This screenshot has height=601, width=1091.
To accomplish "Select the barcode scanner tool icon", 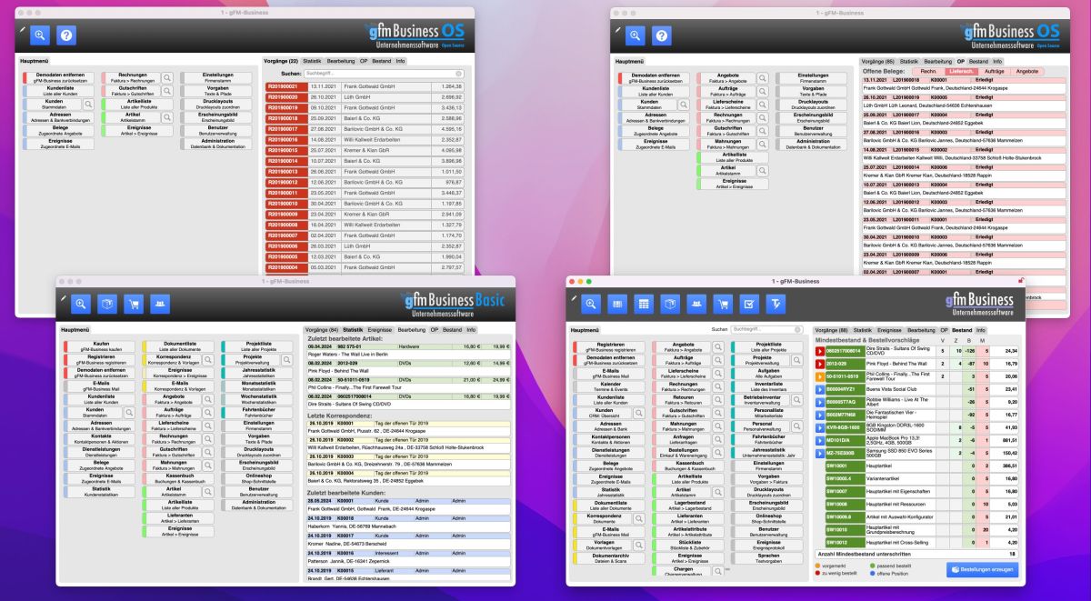I will click(x=617, y=303).
